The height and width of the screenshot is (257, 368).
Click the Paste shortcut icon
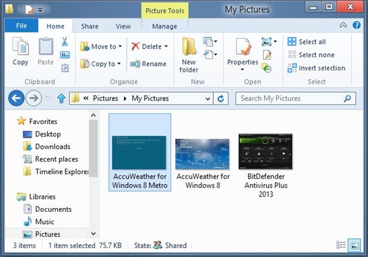click(x=65, y=68)
